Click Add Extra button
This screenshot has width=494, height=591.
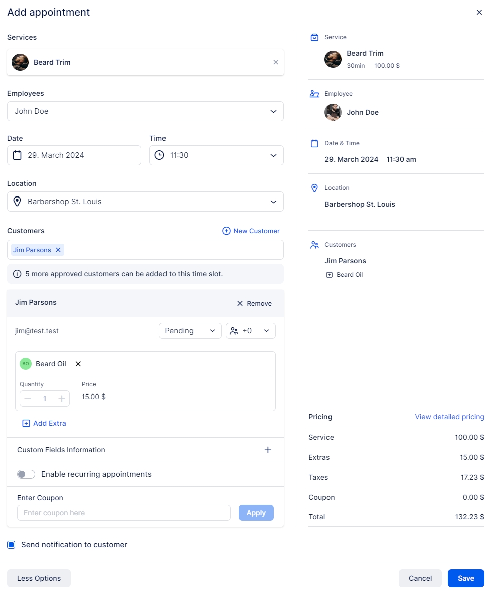click(44, 423)
